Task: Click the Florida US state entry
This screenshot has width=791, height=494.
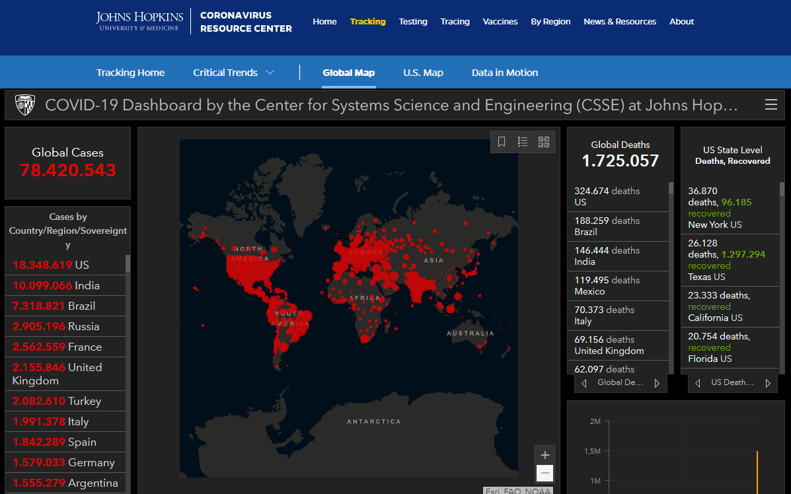Action: (730, 348)
